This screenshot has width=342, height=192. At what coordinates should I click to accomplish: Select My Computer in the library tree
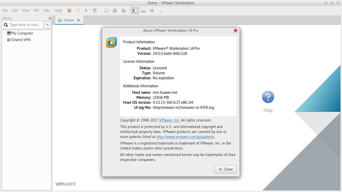pos(22,33)
